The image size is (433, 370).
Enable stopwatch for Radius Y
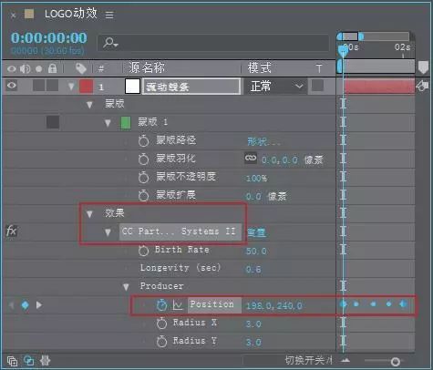161,342
